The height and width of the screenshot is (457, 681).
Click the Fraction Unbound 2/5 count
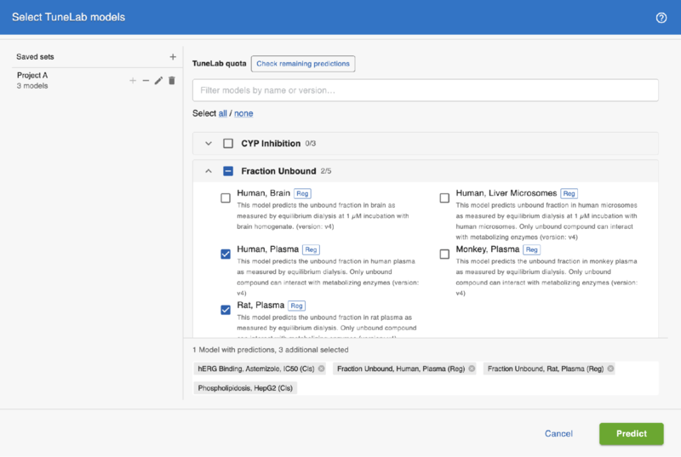[x=326, y=171]
